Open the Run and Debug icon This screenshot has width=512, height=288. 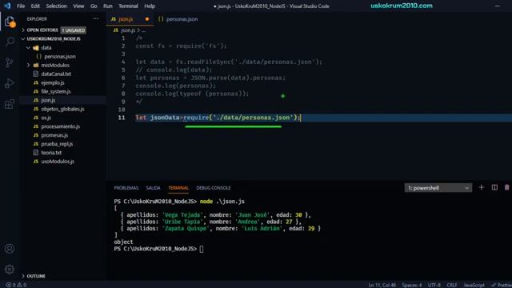click(10, 83)
